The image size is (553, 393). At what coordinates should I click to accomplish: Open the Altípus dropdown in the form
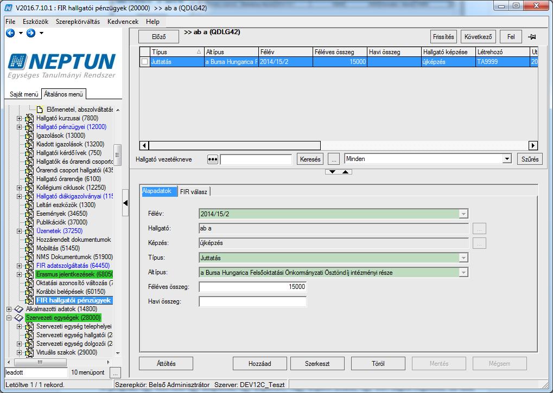[463, 273]
